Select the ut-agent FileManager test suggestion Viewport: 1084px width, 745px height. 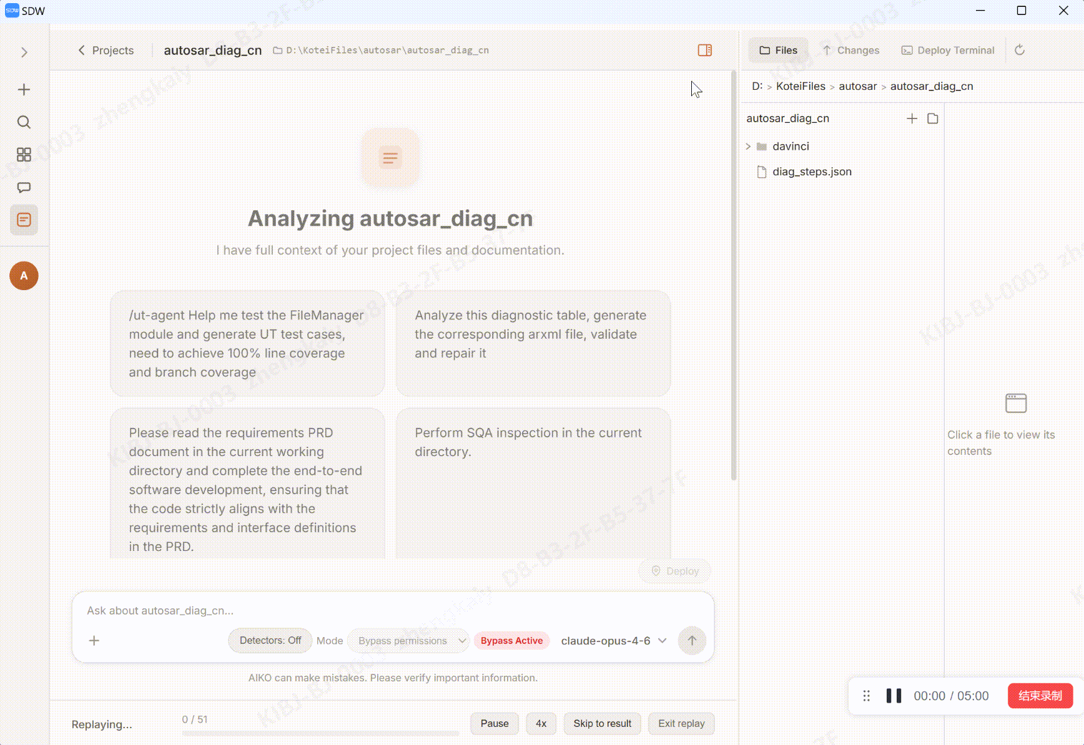point(247,344)
